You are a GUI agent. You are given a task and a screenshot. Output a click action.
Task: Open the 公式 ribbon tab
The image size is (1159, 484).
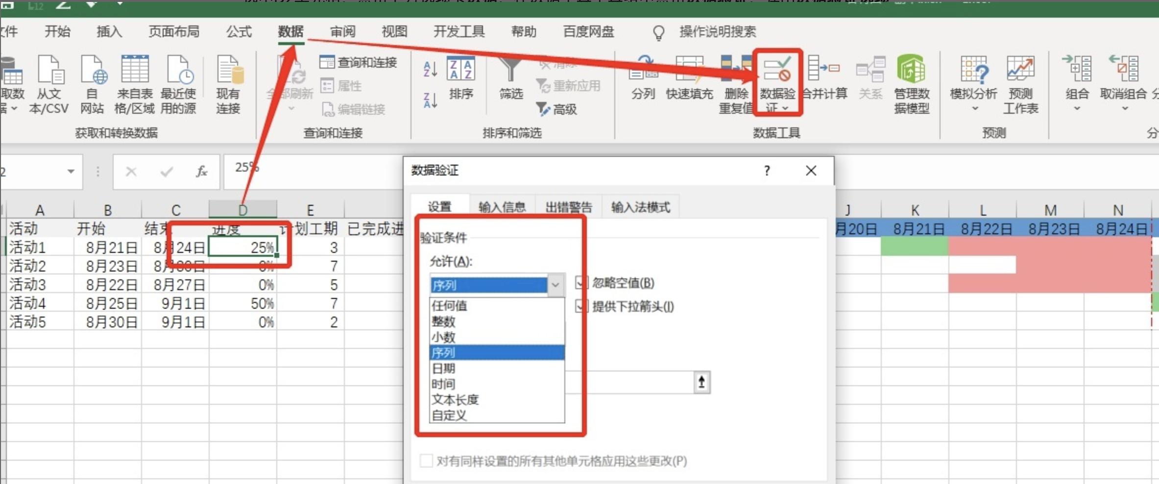pos(239,32)
